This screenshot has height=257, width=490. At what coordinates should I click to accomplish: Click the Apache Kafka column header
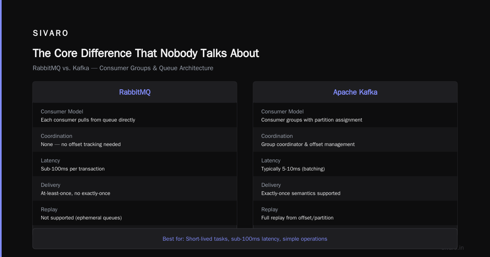click(x=355, y=92)
